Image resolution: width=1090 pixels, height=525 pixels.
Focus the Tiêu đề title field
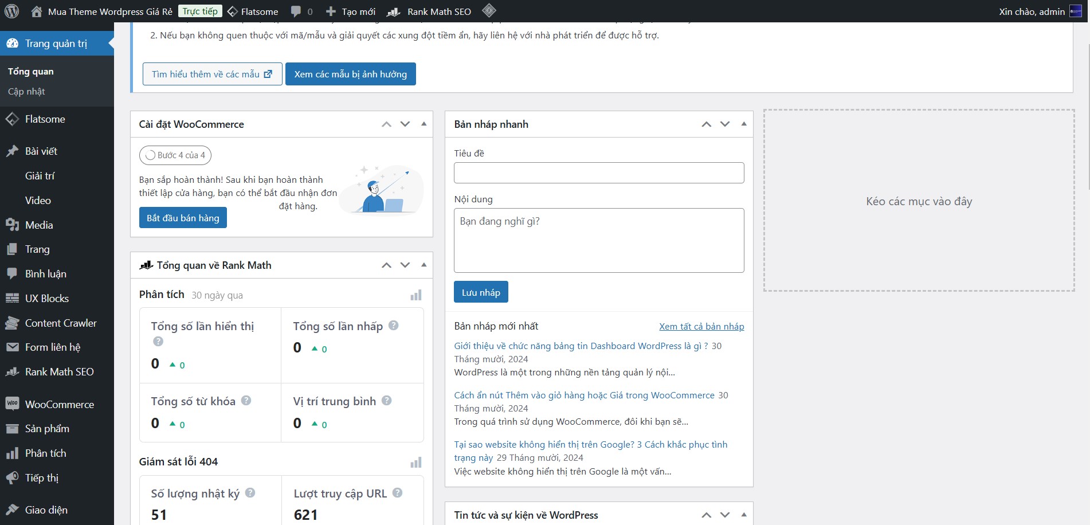599,173
